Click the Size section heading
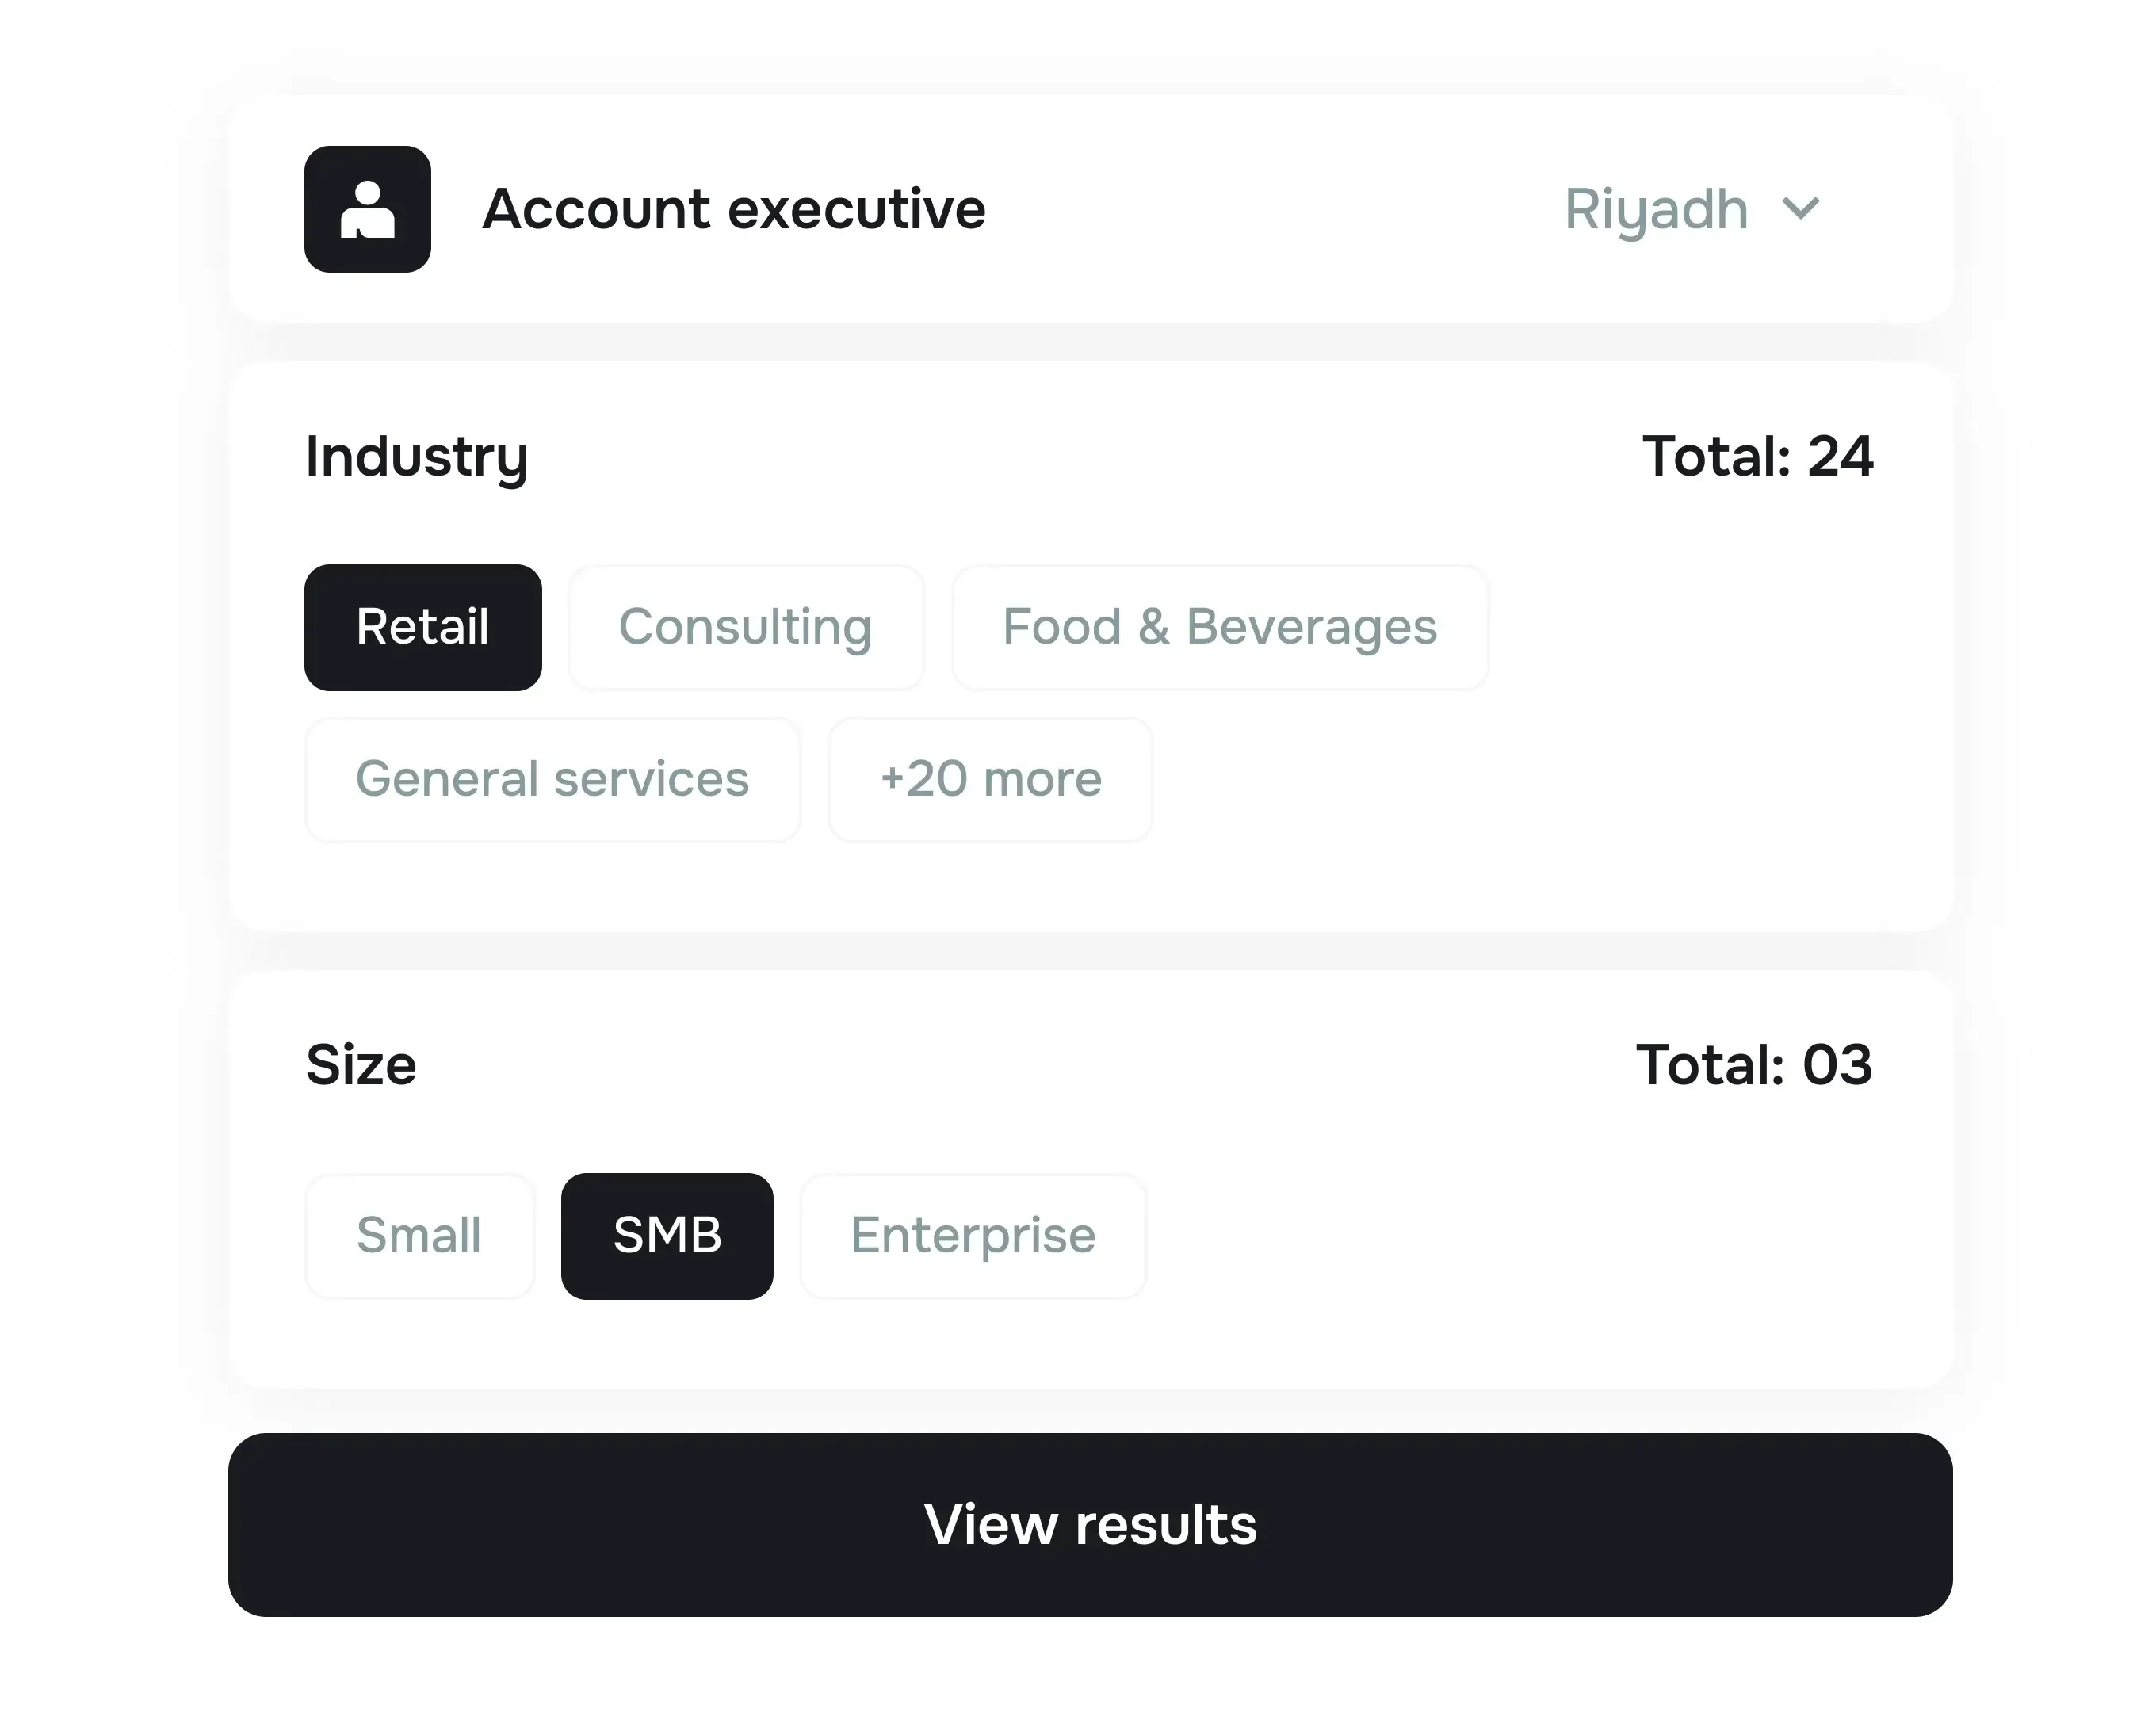This screenshot has height=1712, width=2156. (360, 1064)
